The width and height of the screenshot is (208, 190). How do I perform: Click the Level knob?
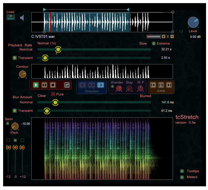point(193,22)
